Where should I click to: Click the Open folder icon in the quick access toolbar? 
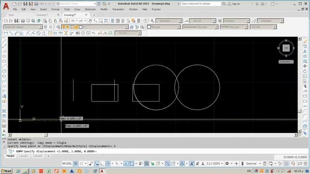[x=20, y=4]
